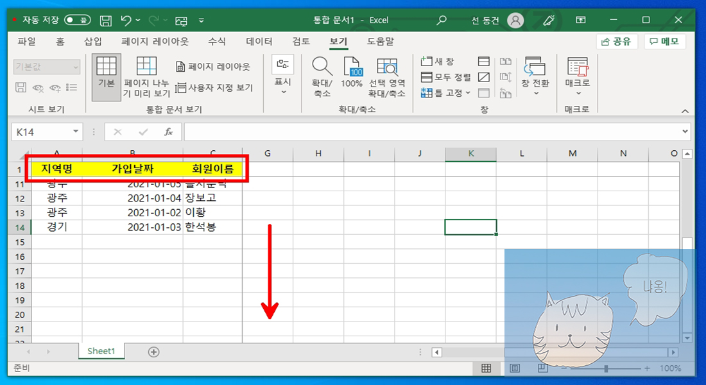The height and width of the screenshot is (385, 706).
Task: Click the 선 동건 account name
Action: (x=485, y=21)
